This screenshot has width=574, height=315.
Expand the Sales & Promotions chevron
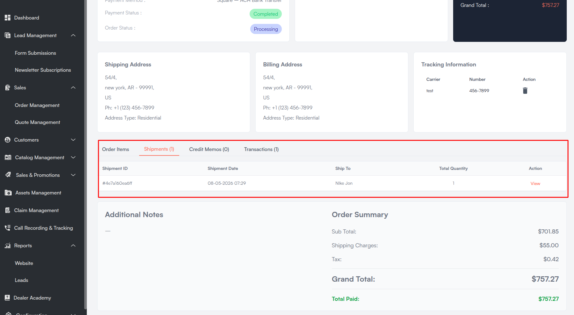tap(73, 175)
